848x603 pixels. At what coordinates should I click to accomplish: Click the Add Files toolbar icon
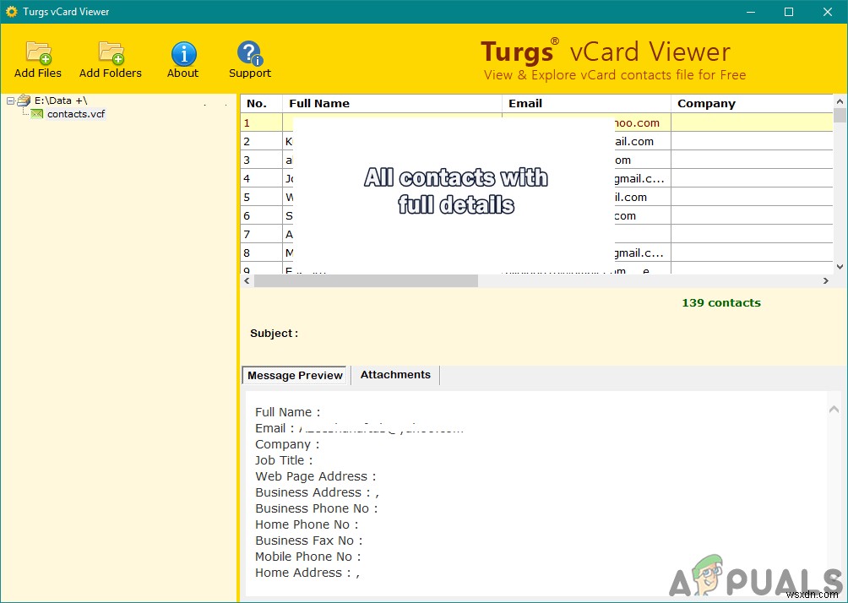click(38, 59)
